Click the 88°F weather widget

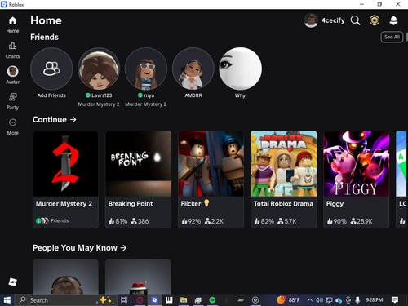coord(288,300)
